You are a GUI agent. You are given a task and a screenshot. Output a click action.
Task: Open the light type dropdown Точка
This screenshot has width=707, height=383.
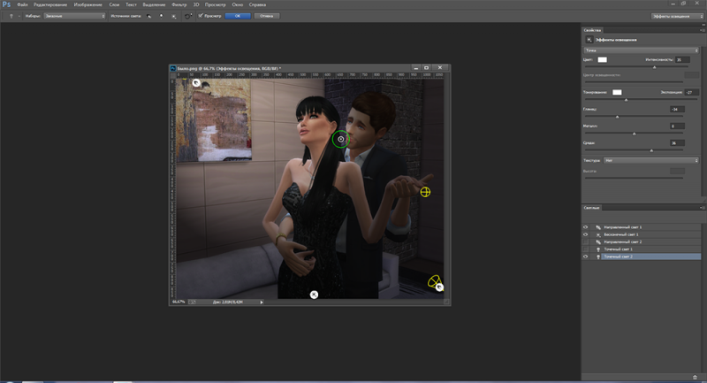point(641,50)
